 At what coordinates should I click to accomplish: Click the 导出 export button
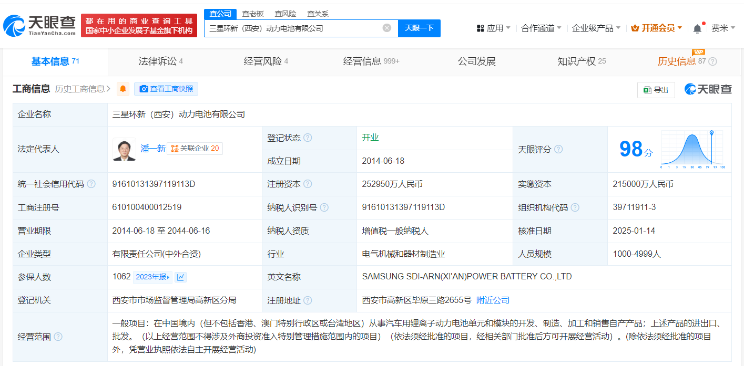point(656,90)
